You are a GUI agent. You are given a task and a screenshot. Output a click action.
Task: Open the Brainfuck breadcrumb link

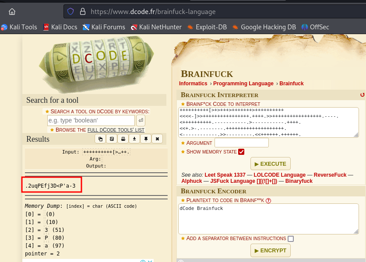point(292,84)
